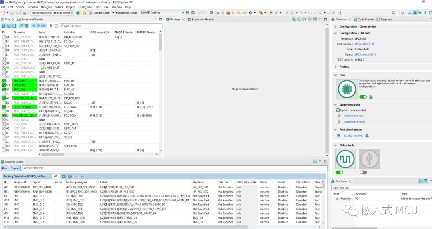Collapse the Other tools section
The height and width of the screenshot is (229, 432).
pos(336,145)
